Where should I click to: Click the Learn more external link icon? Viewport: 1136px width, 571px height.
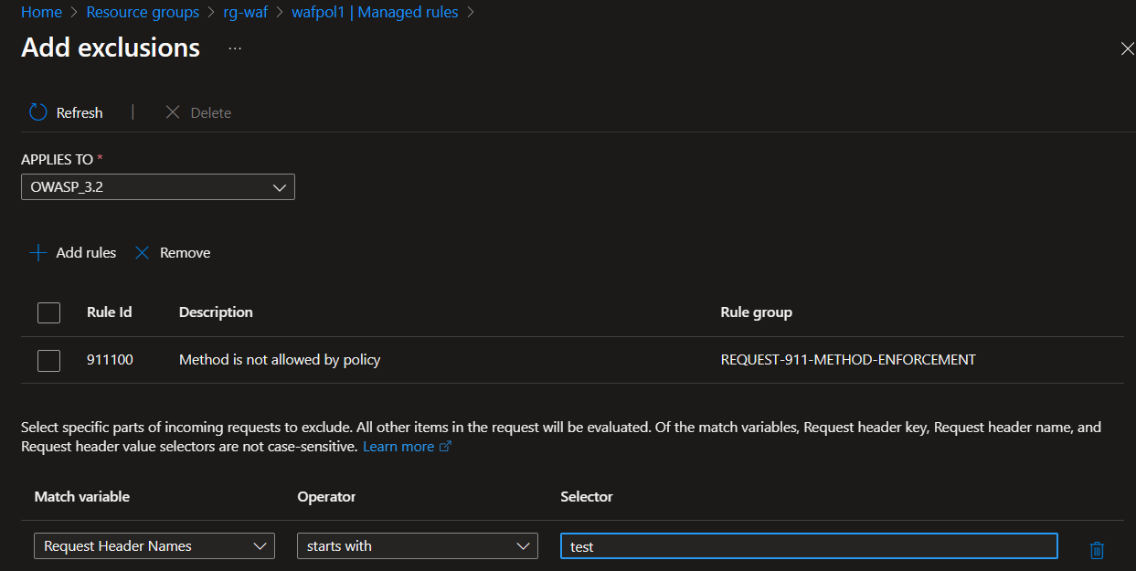point(445,447)
